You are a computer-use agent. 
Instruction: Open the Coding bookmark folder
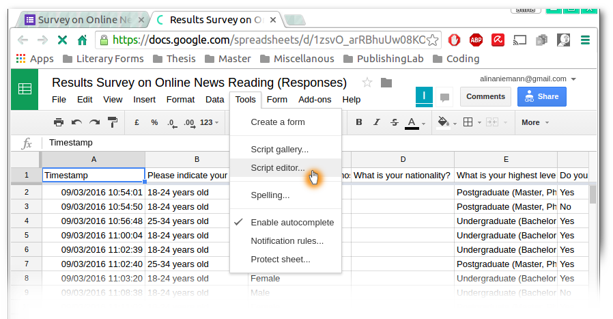point(456,59)
